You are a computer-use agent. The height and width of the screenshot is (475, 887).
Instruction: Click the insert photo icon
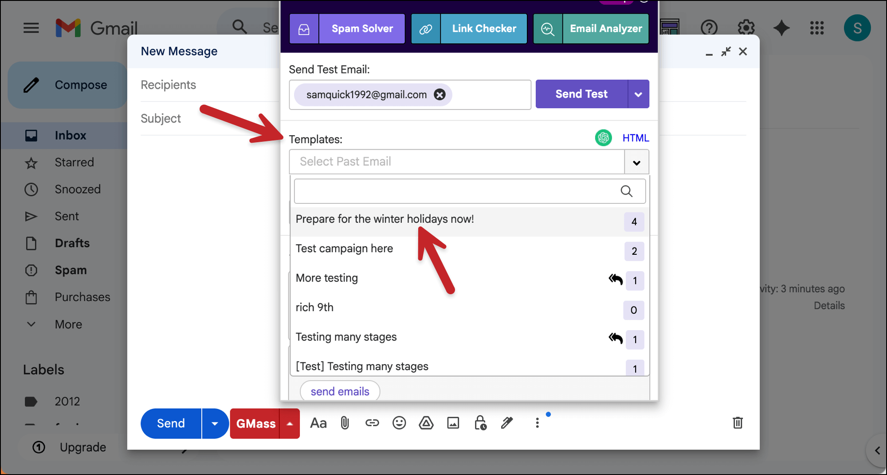pos(453,423)
